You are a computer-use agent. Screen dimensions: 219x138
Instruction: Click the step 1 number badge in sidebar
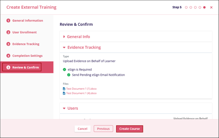pos(8,21)
